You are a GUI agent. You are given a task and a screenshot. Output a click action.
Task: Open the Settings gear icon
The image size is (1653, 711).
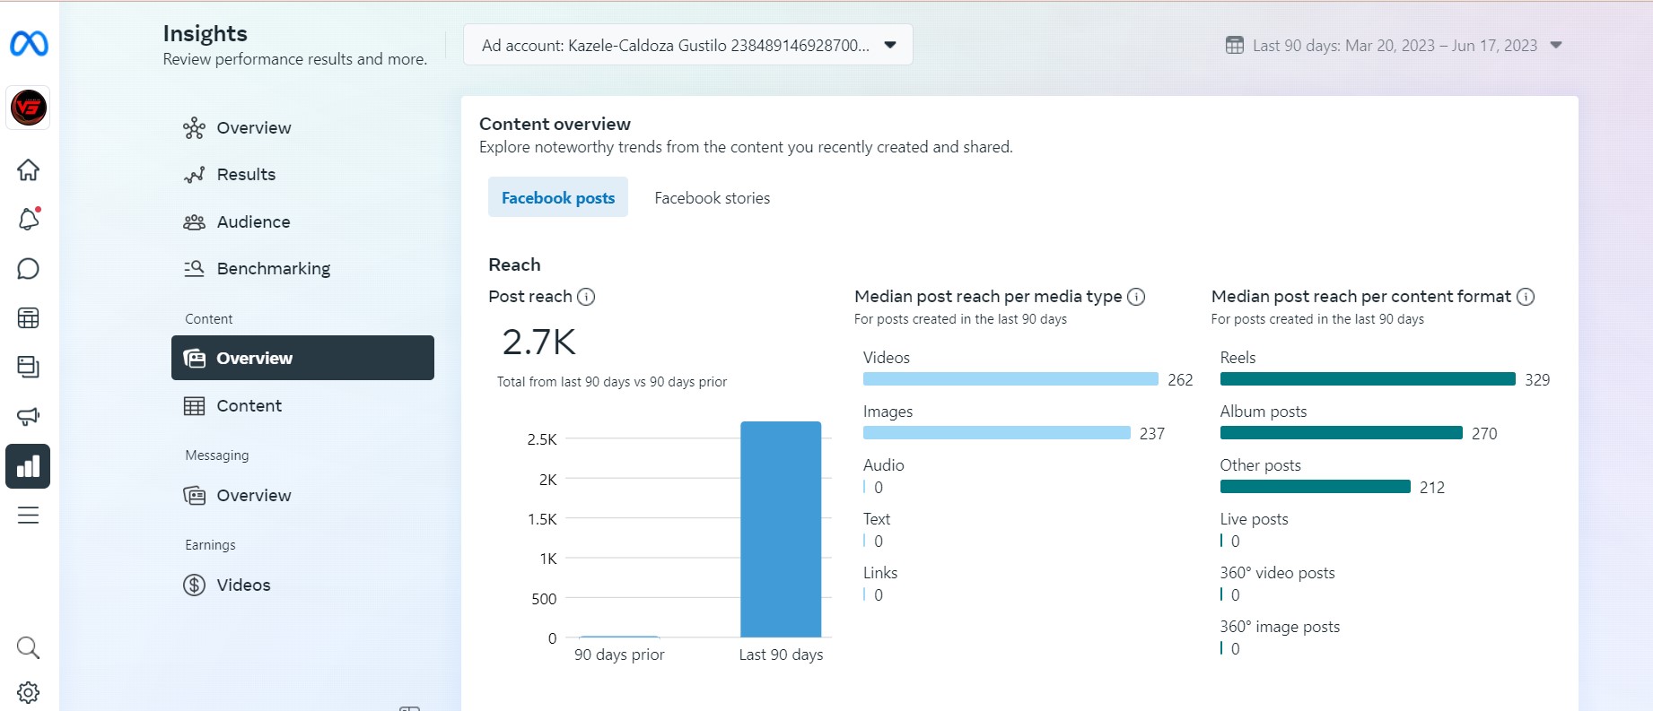[x=29, y=692]
